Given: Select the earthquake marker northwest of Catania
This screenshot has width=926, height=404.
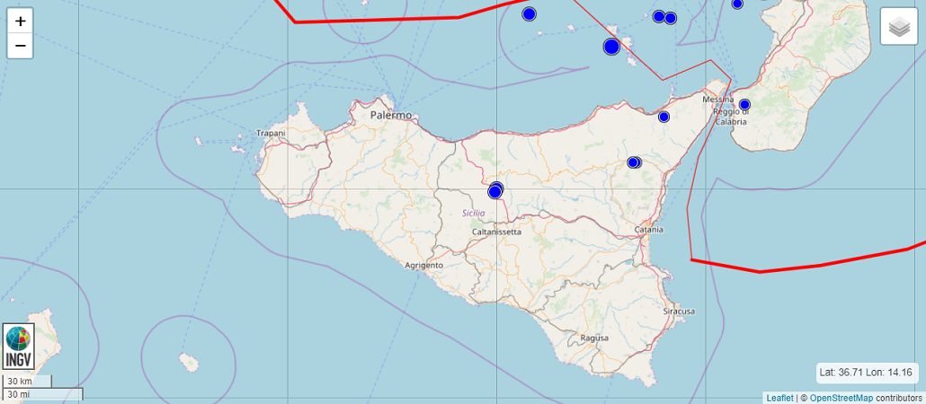Looking at the screenshot, I should [x=633, y=162].
